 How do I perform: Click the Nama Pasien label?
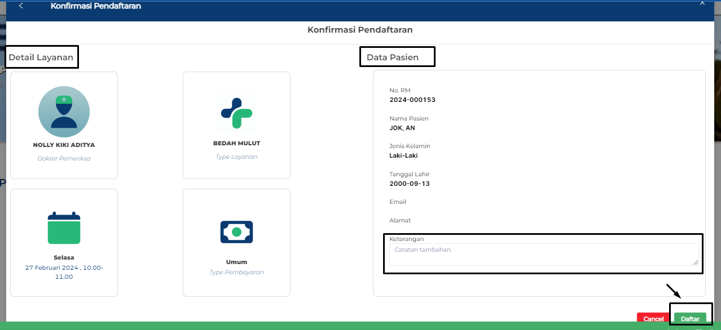pyautogui.click(x=409, y=118)
